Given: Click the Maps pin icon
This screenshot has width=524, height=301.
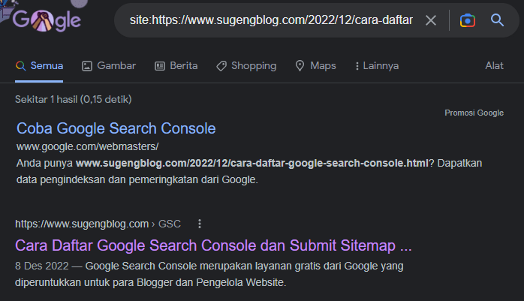Looking at the screenshot, I should [300, 66].
